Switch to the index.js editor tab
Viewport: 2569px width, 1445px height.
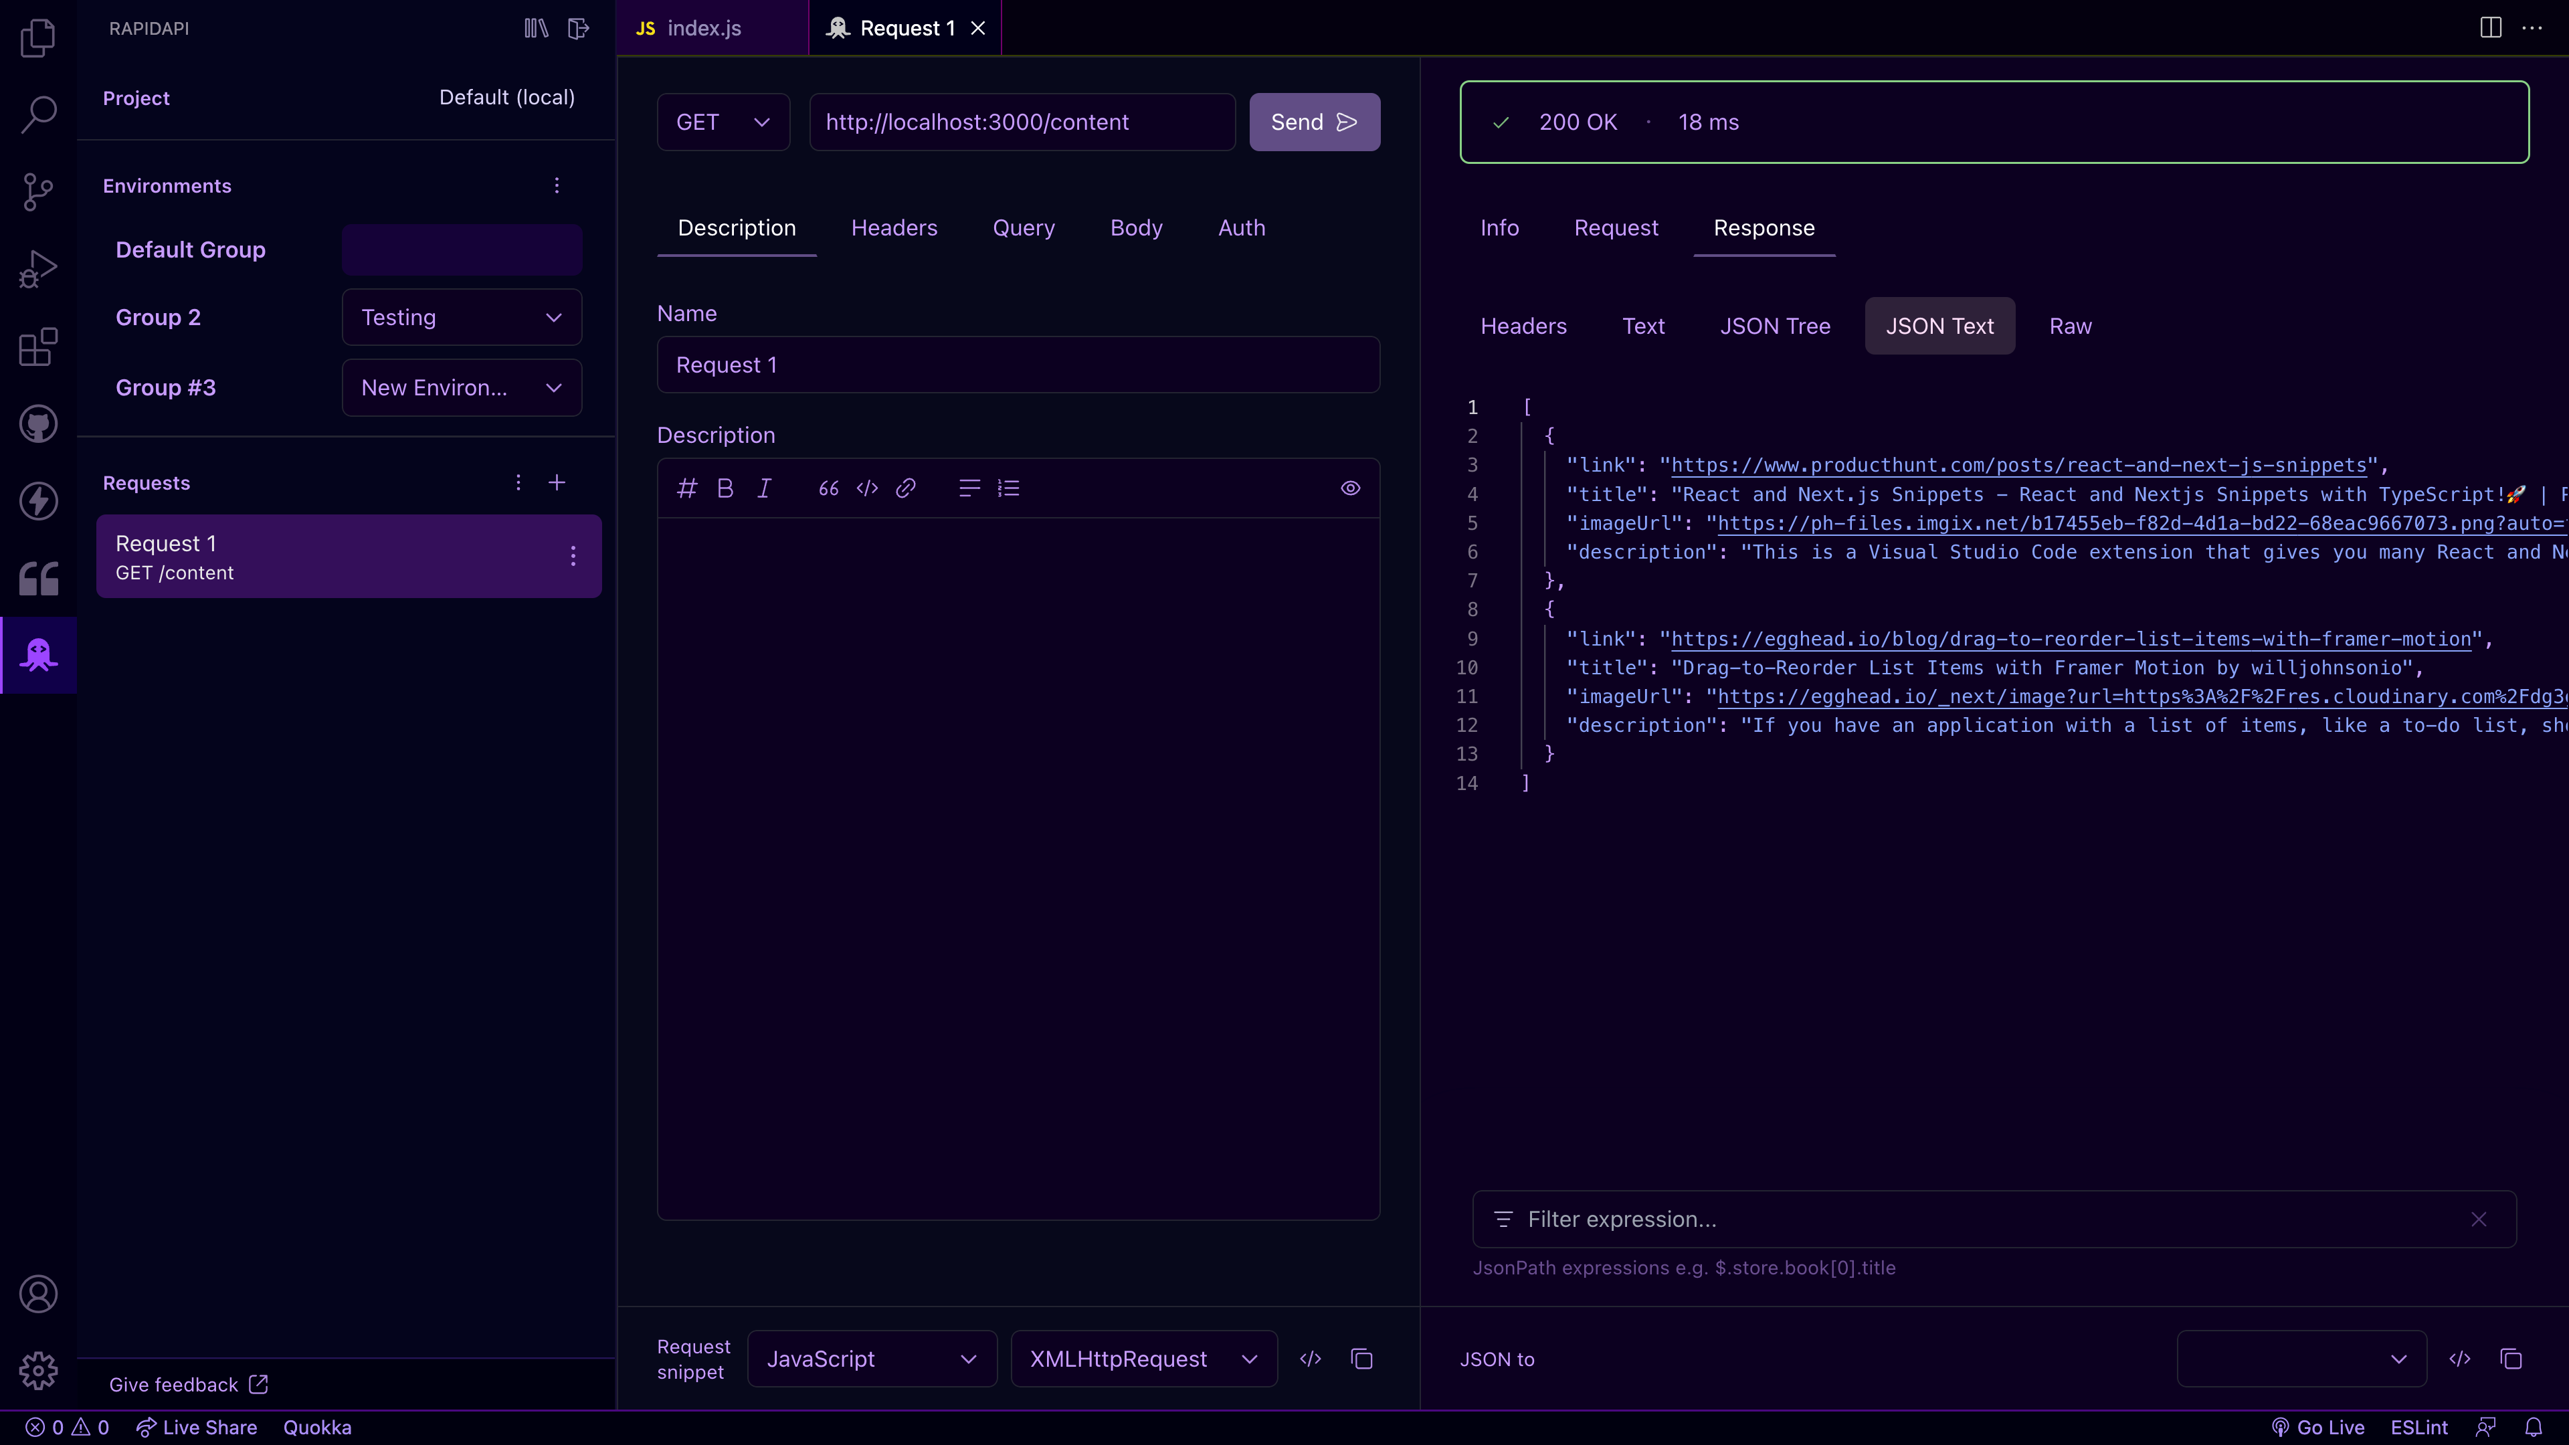point(712,28)
